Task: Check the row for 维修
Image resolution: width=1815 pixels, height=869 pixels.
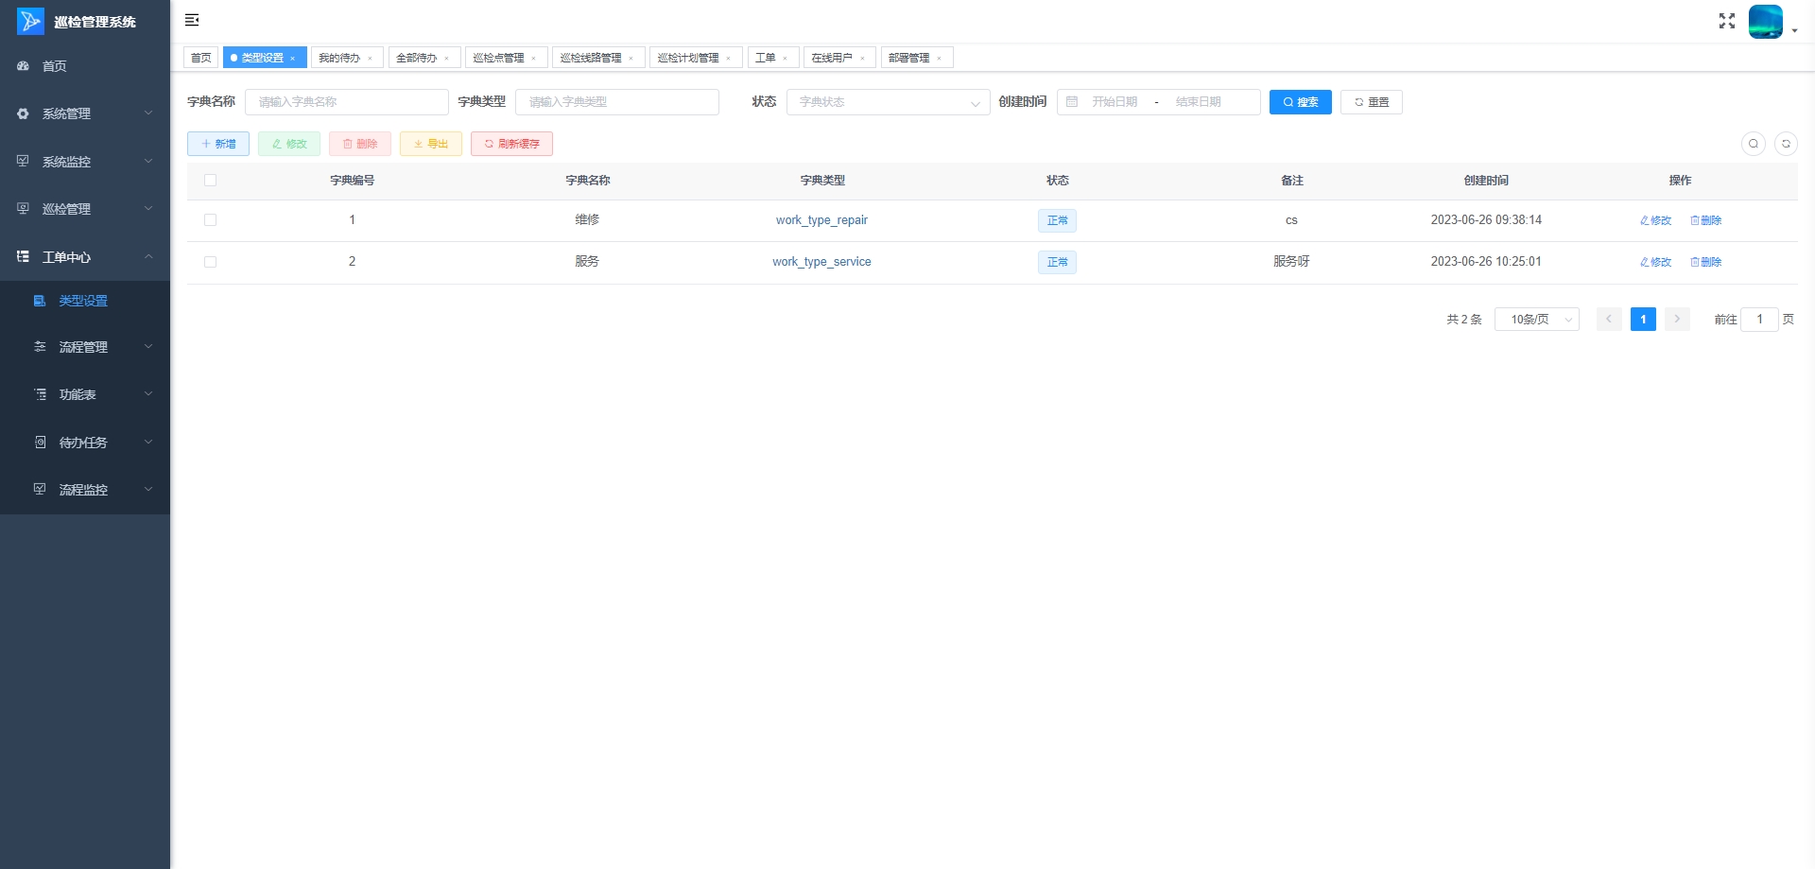Action: pyautogui.click(x=210, y=220)
